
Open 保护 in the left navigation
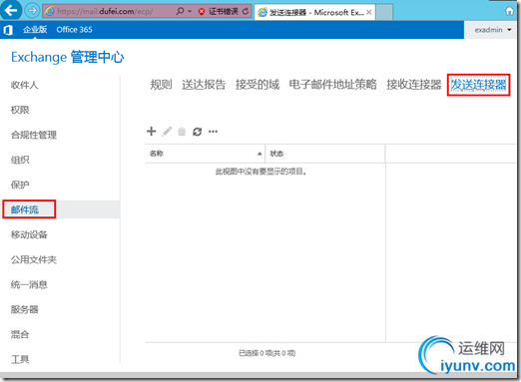pos(20,185)
